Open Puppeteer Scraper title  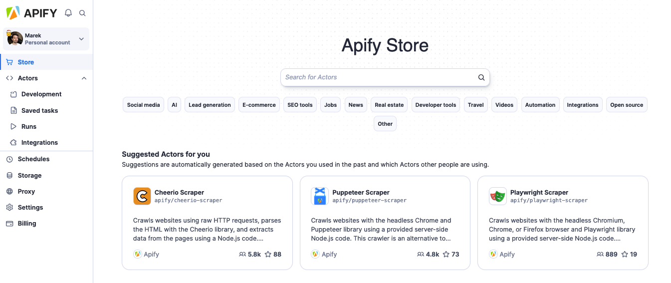pyautogui.click(x=361, y=192)
